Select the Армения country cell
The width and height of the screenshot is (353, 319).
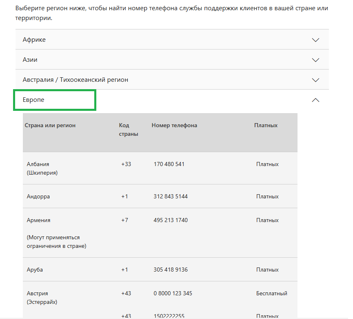(38, 220)
